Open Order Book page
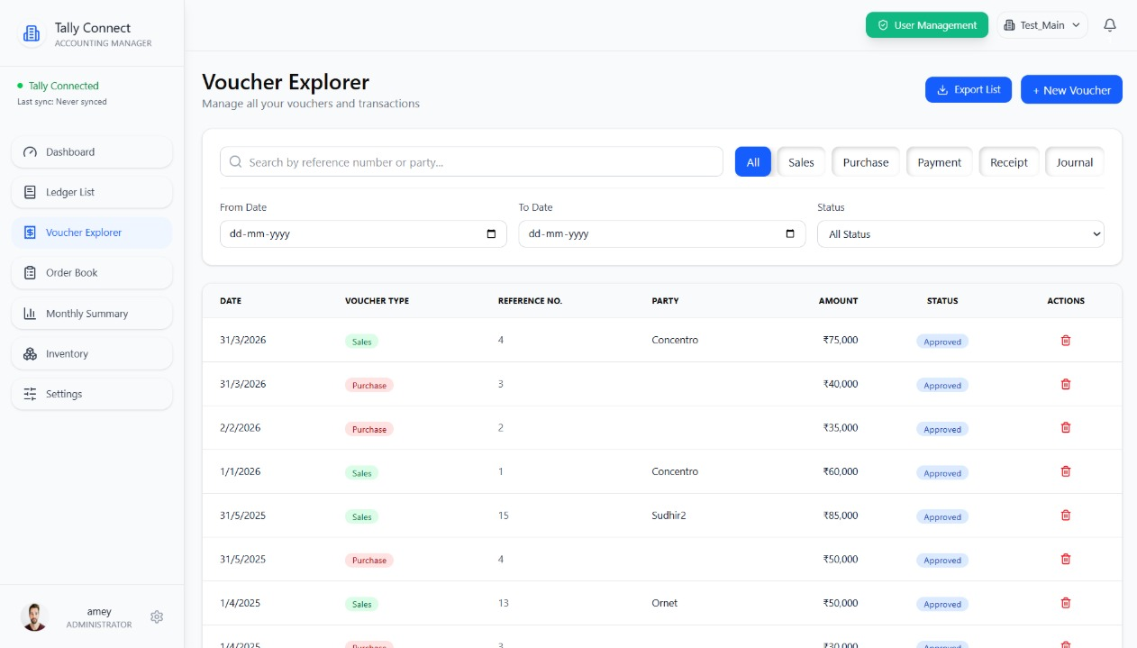This screenshot has width=1137, height=648. click(92, 272)
